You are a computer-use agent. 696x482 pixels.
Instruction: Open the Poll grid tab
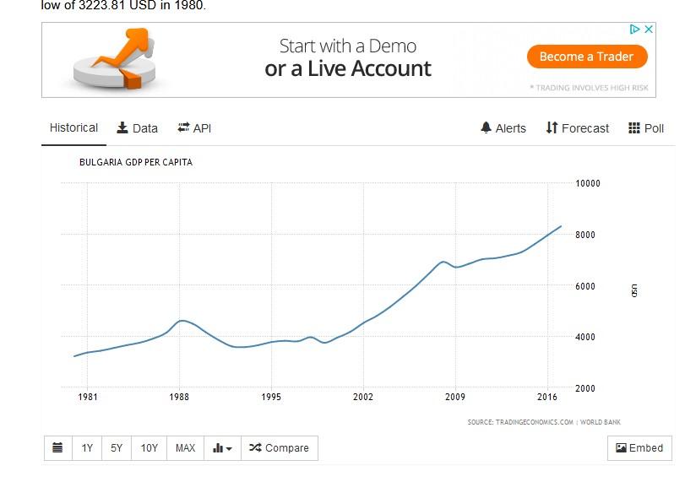pyautogui.click(x=646, y=128)
